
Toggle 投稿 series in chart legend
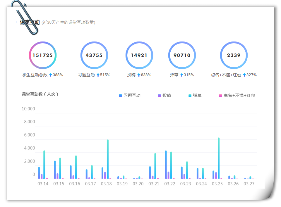coord(164,95)
